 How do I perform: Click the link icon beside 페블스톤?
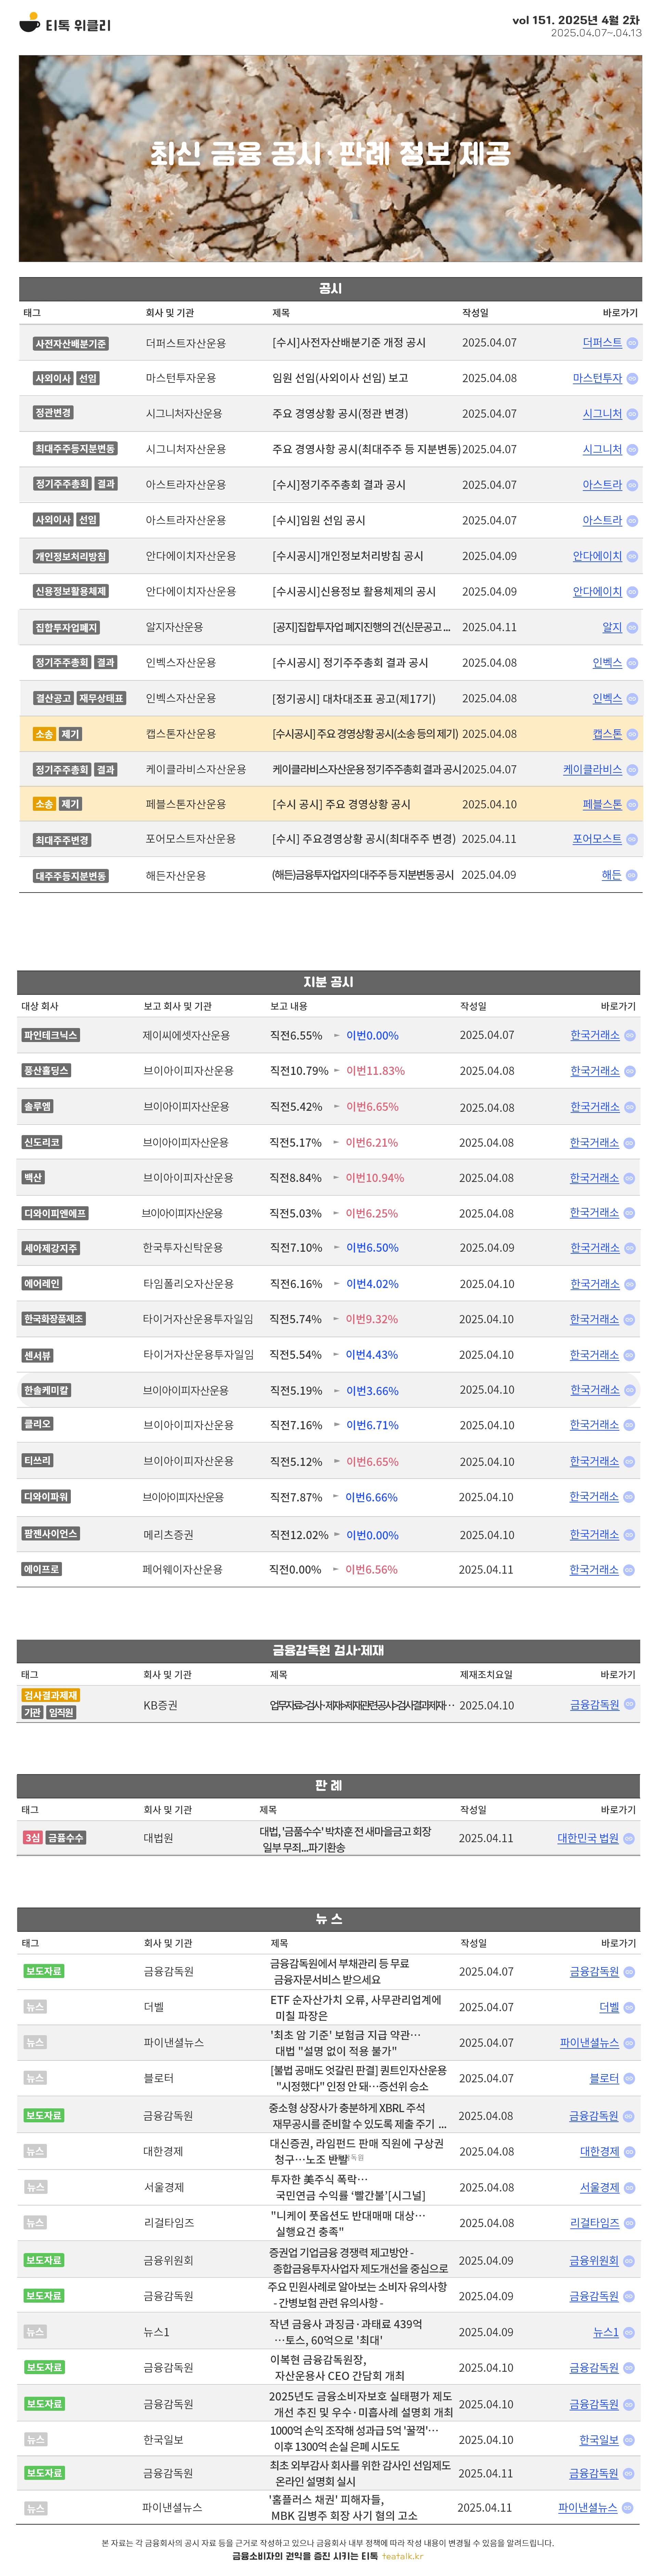click(x=632, y=805)
